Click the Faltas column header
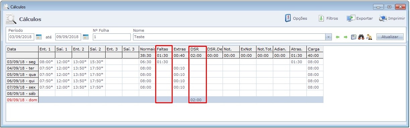This screenshot has height=128, width=410. [164, 49]
